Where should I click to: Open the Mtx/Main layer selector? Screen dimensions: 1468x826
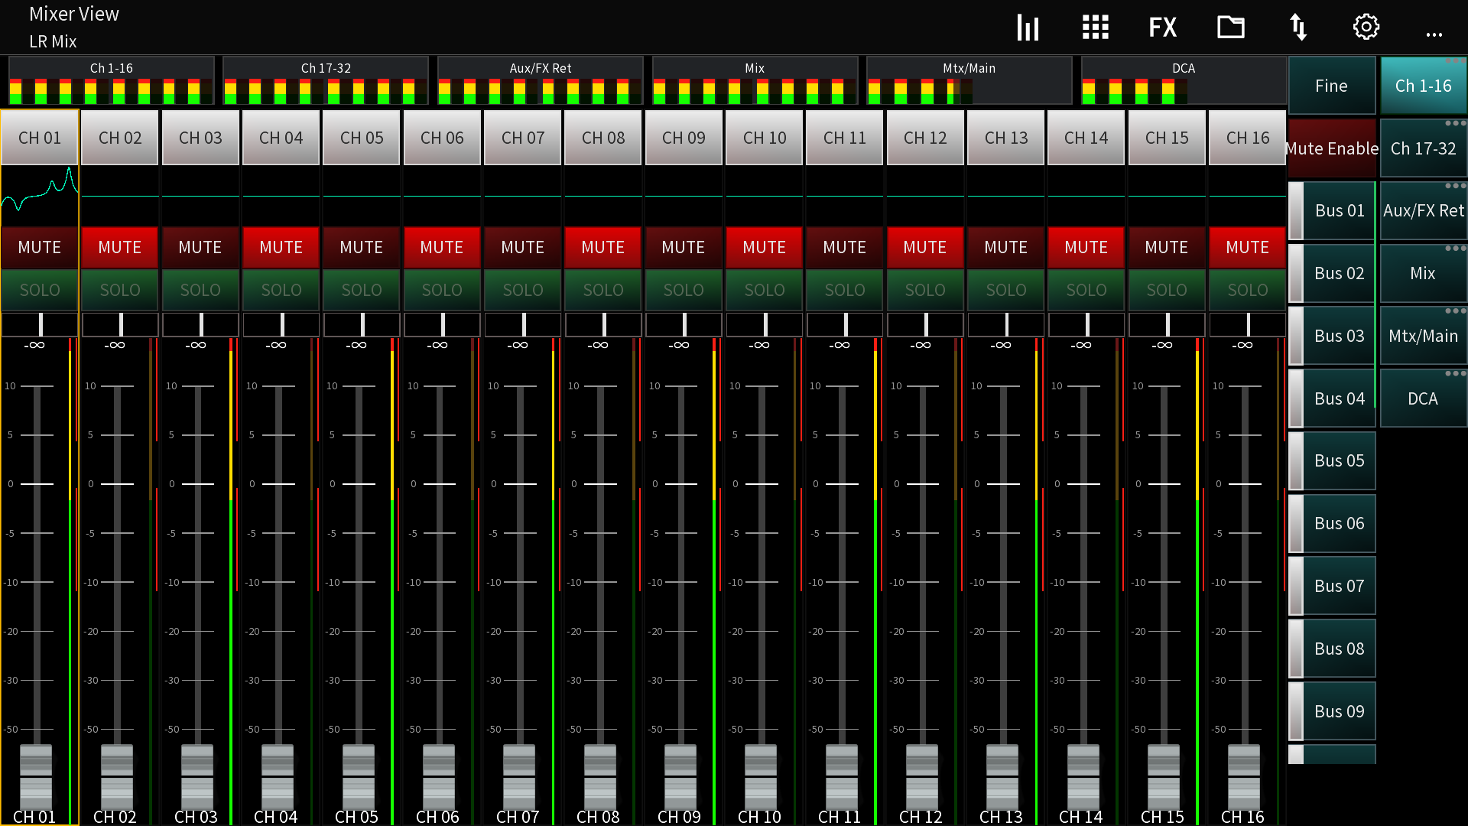tap(1423, 335)
